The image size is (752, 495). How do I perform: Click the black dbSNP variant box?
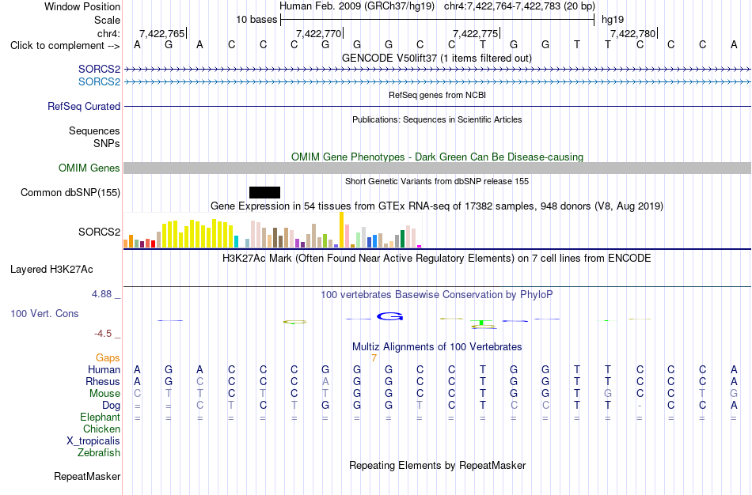264,193
